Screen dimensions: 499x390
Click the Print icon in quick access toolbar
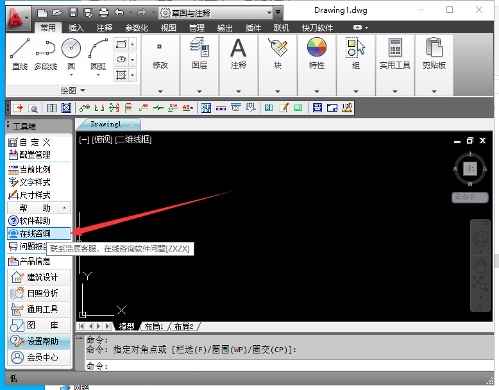click(104, 12)
